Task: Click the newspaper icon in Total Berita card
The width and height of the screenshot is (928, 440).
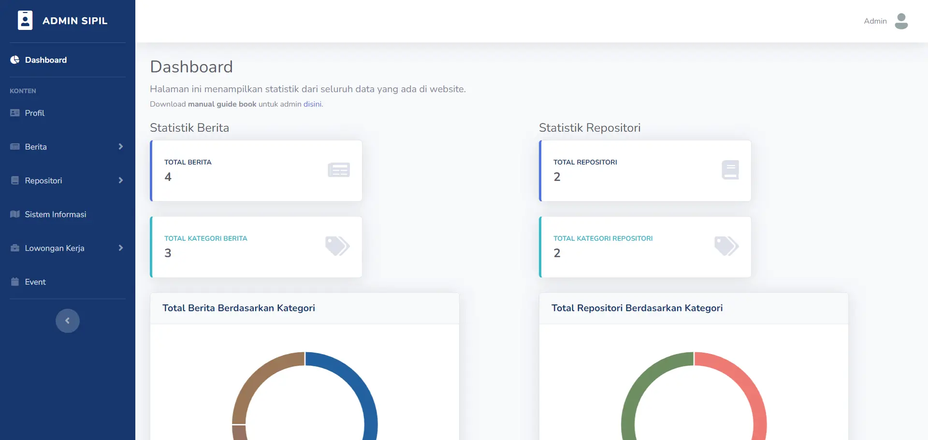Action: click(x=338, y=170)
